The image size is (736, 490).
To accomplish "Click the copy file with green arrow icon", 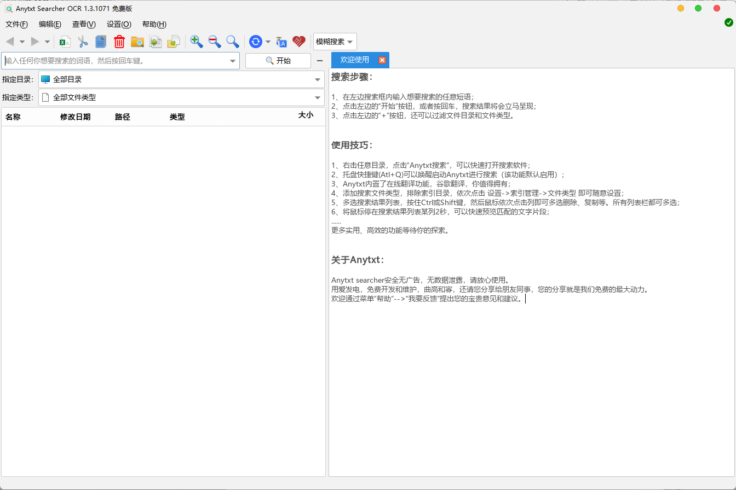I will 156,42.
